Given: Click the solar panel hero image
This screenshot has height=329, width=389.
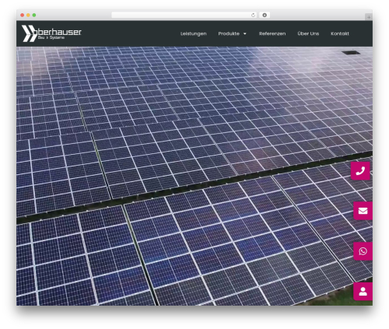Looking at the screenshot, I should (x=194, y=176).
